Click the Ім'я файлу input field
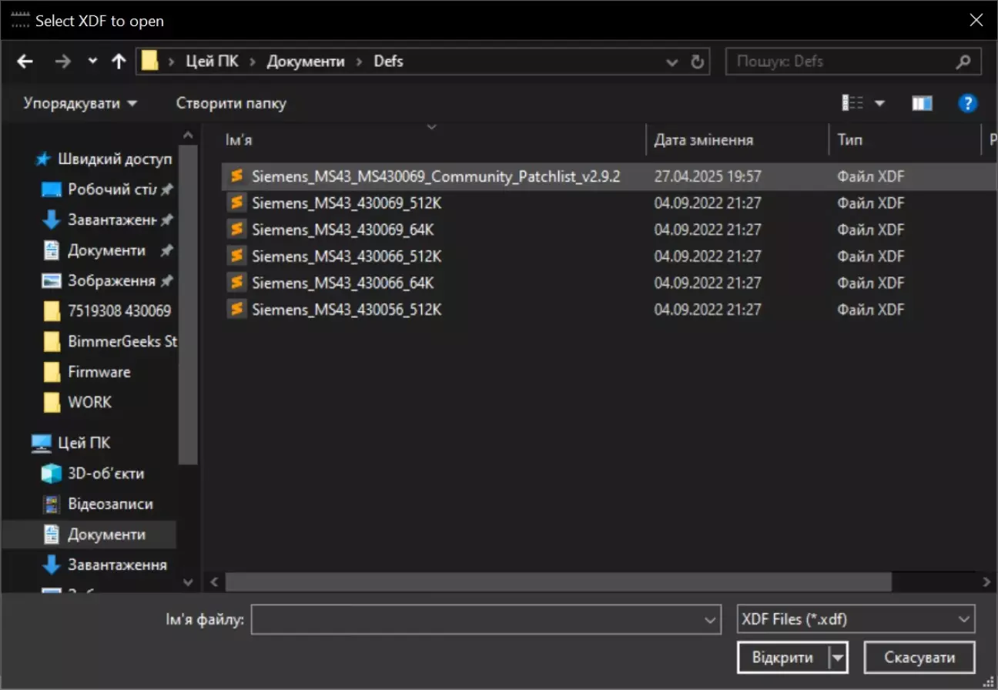Screen dimensions: 998x690 tap(485, 619)
